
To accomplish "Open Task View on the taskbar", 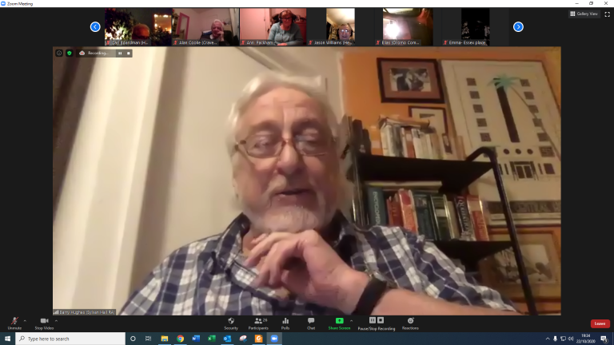I will pos(148,339).
